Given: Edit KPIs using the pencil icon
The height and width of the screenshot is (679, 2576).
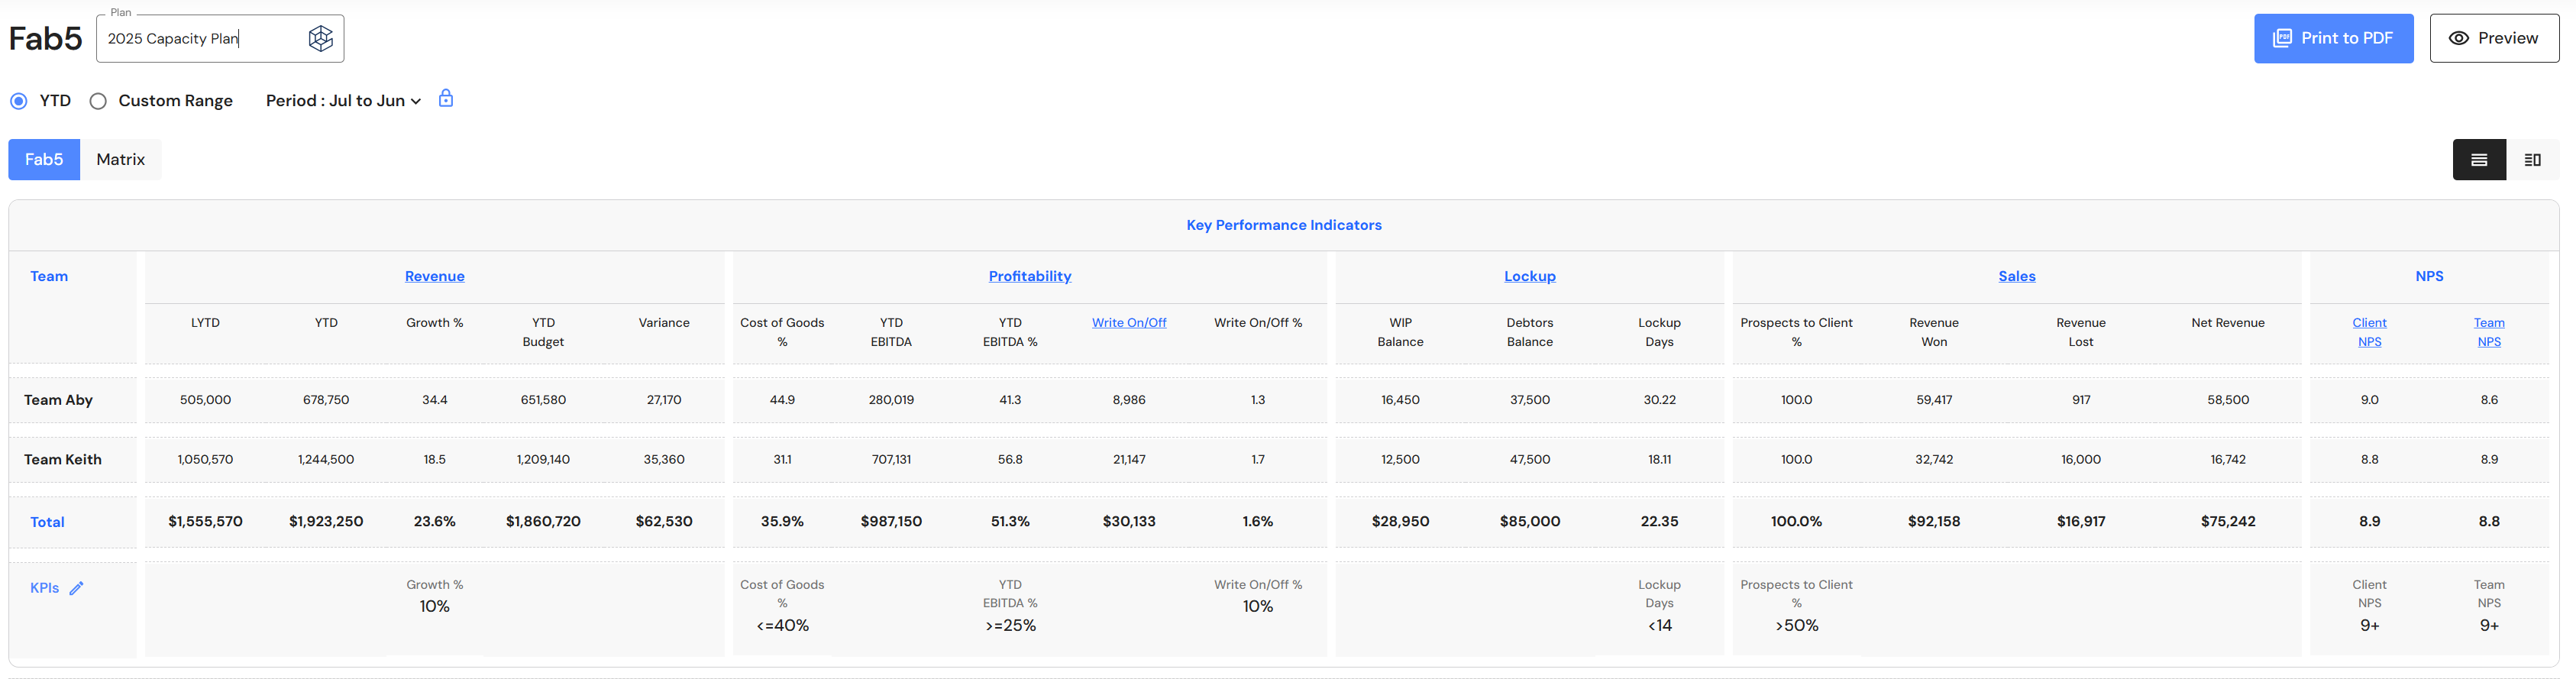Looking at the screenshot, I should click(76, 588).
